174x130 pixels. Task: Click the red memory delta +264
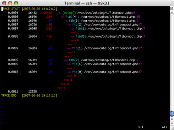(49, 17)
